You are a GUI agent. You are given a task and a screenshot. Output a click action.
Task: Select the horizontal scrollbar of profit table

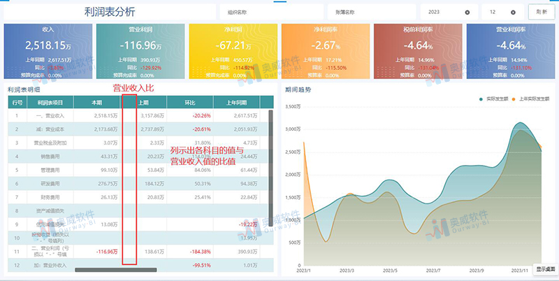pos(116,270)
